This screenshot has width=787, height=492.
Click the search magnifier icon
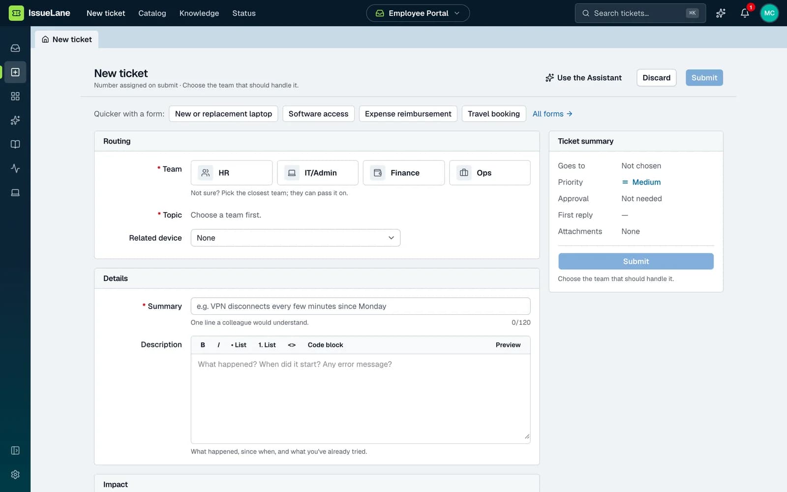(585, 13)
